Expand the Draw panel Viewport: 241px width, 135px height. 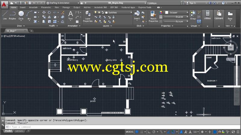21,26
